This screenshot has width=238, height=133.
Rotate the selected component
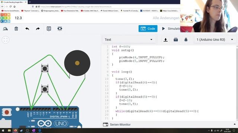click(x=5, y=29)
